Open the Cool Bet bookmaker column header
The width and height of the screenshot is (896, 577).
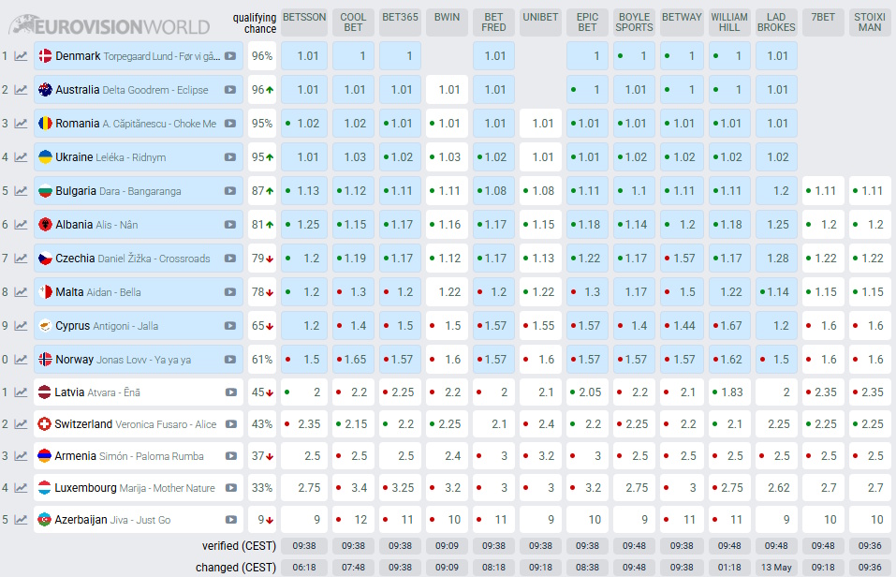click(x=353, y=22)
